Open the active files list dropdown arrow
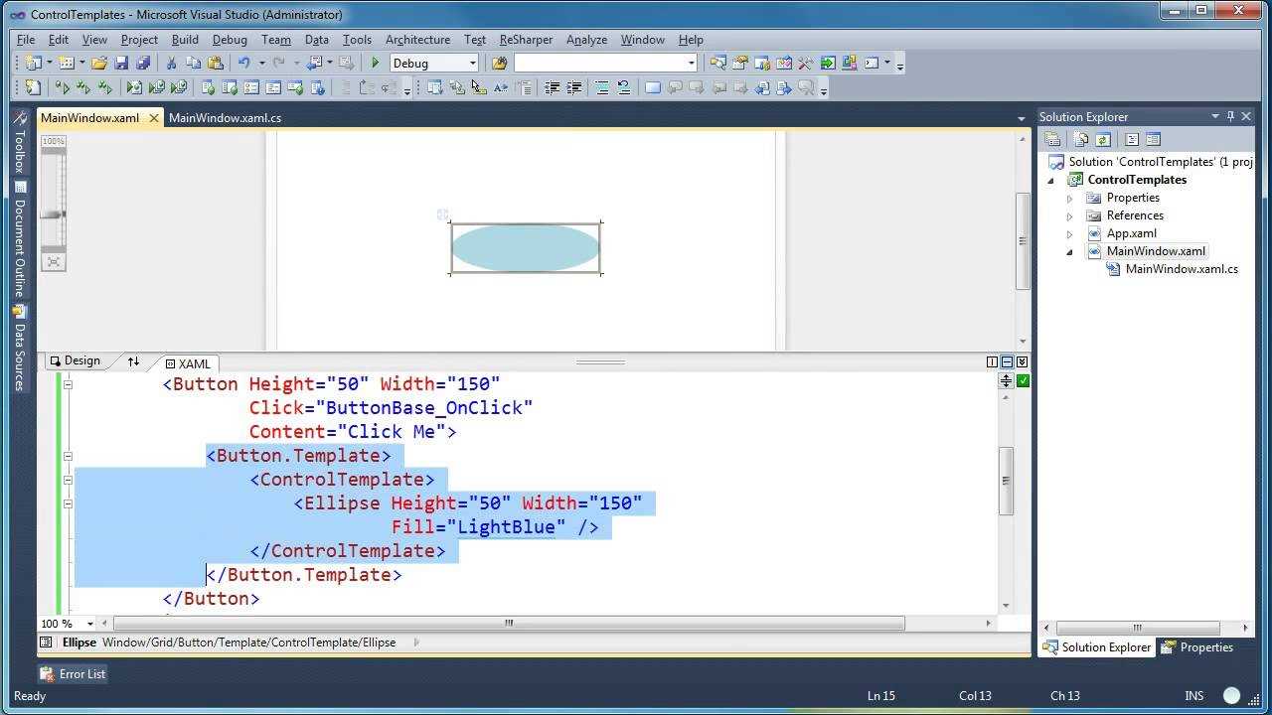The height and width of the screenshot is (715, 1272). click(x=1021, y=118)
